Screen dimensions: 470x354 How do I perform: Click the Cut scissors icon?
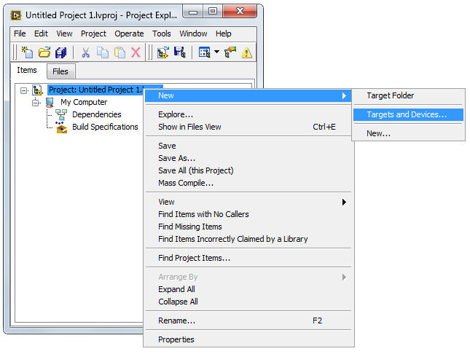coord(85,52)
